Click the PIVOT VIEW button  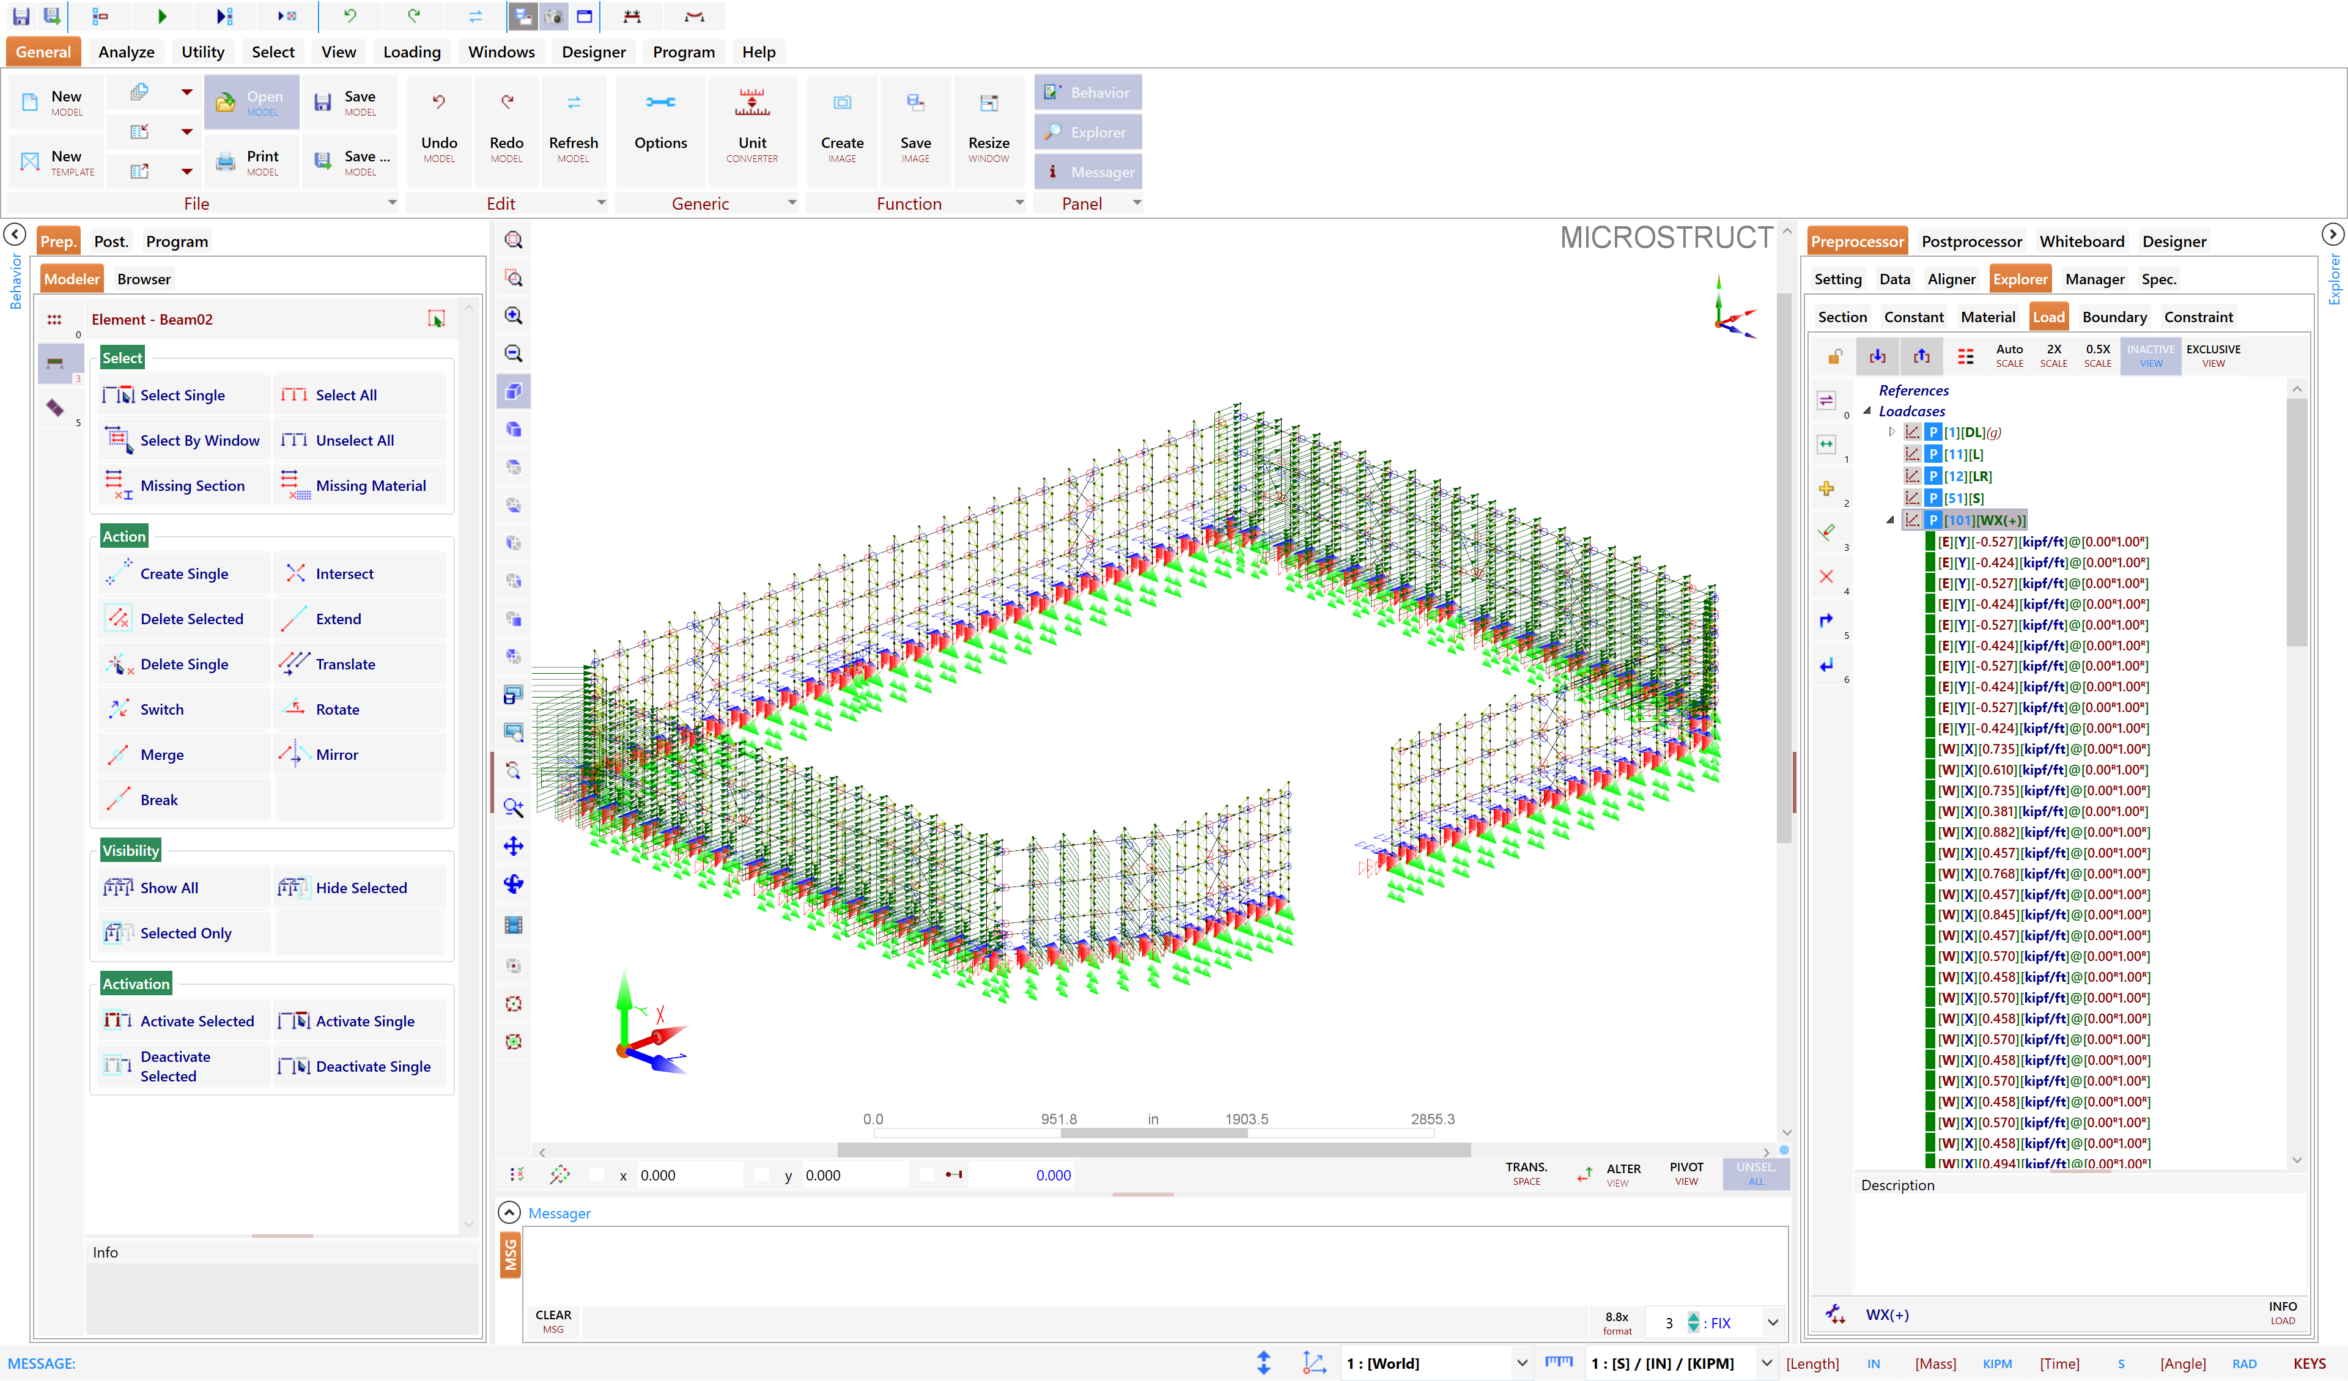1686,1174
